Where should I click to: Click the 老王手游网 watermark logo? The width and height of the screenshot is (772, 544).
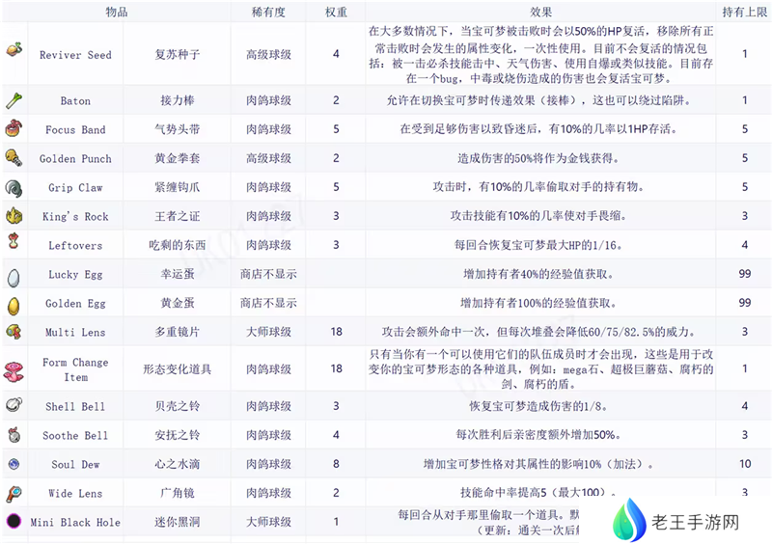pyautogui.click(x=677, y=522)
